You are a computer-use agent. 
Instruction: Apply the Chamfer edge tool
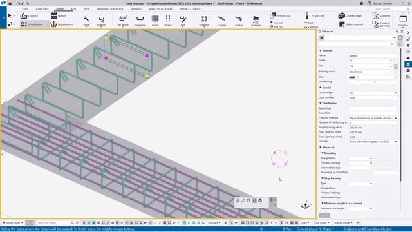coord(350,15)
